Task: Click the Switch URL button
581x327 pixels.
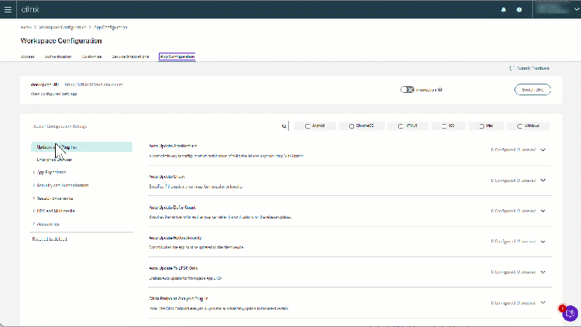Action: pos(532,90)
